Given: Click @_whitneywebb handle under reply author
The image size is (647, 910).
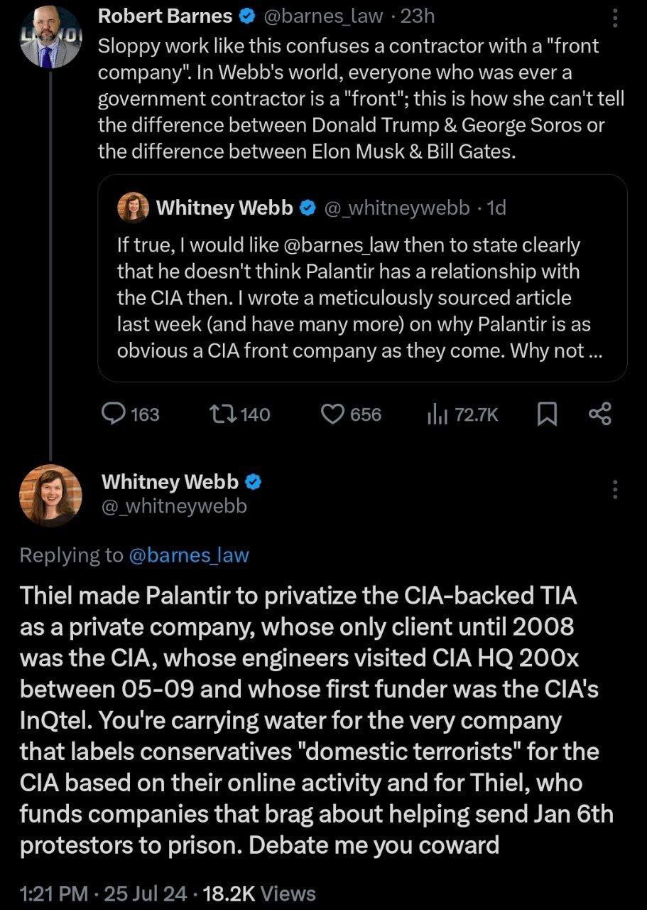Looking at the screenshot, I should tap(175, 505).
